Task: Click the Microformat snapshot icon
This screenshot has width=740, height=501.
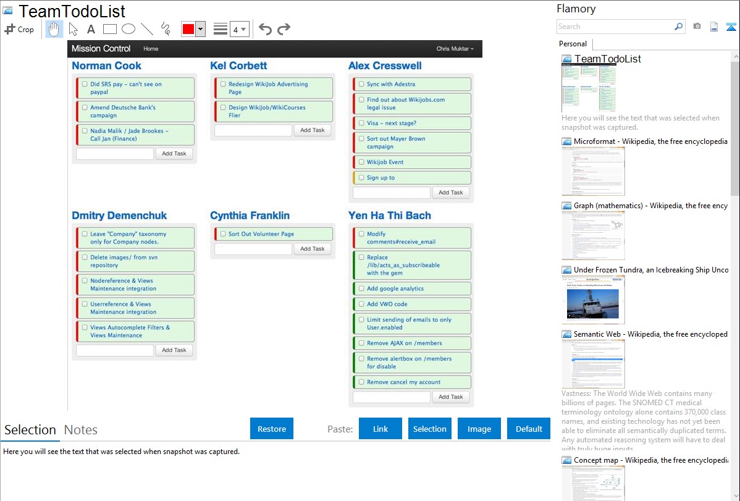Action: coord(566,141)
